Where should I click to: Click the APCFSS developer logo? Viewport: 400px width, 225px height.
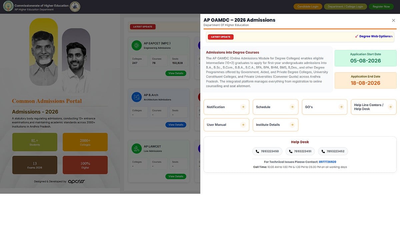click(76, 182)
